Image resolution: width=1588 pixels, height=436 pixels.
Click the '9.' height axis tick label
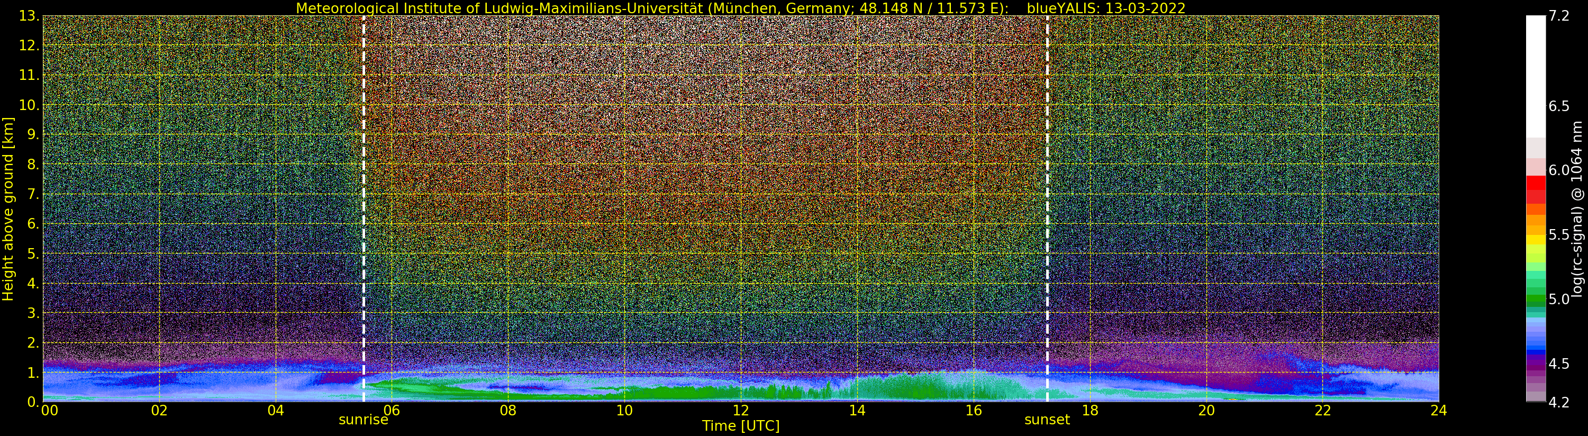coord(33,135)
